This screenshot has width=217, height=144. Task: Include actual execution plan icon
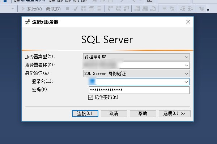[x=110, y=9]
